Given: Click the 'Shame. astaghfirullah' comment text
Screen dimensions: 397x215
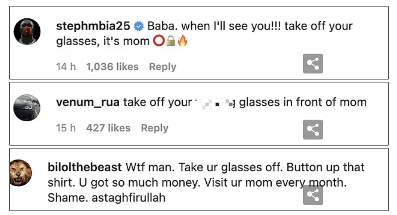Looking at the screenshot, I should click(x=106, y=198).
